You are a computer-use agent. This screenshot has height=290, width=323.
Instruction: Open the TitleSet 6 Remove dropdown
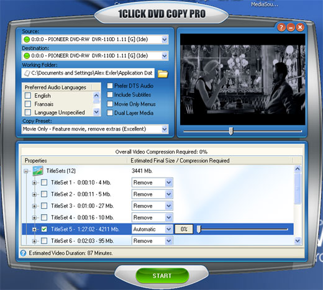coord(168,241)
